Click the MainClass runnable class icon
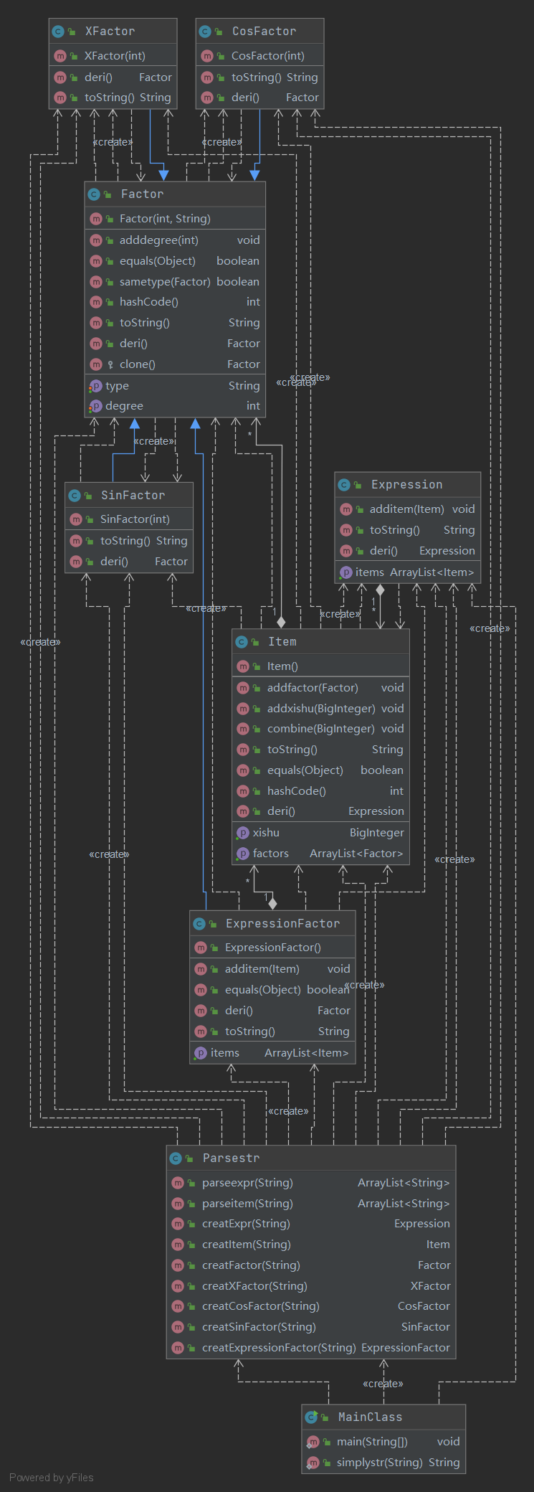Viewport: 534px width, 1492px height. click(x=311, y=1417)
